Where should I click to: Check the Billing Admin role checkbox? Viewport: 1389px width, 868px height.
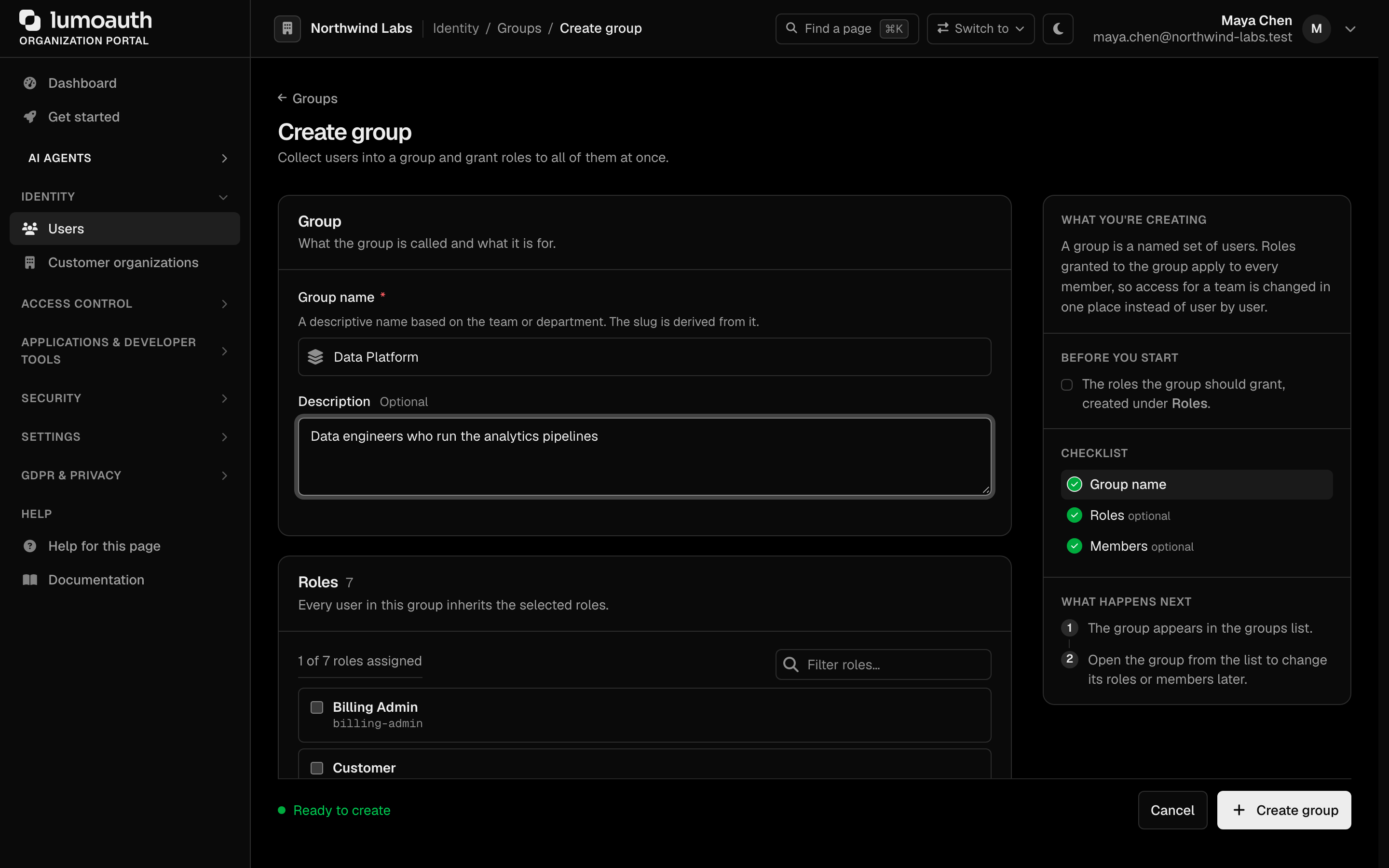click(317, 707)
